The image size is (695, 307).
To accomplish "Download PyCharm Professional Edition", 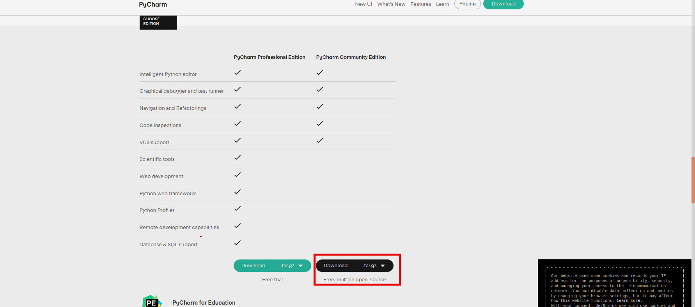I will click(x=254, y=266).
